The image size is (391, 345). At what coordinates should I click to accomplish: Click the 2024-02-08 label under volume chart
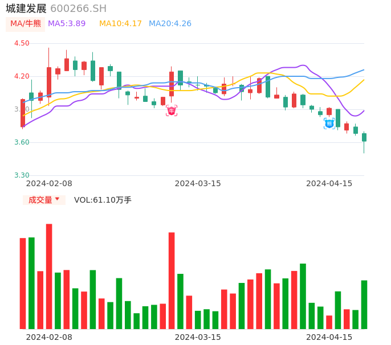(49, 337)
